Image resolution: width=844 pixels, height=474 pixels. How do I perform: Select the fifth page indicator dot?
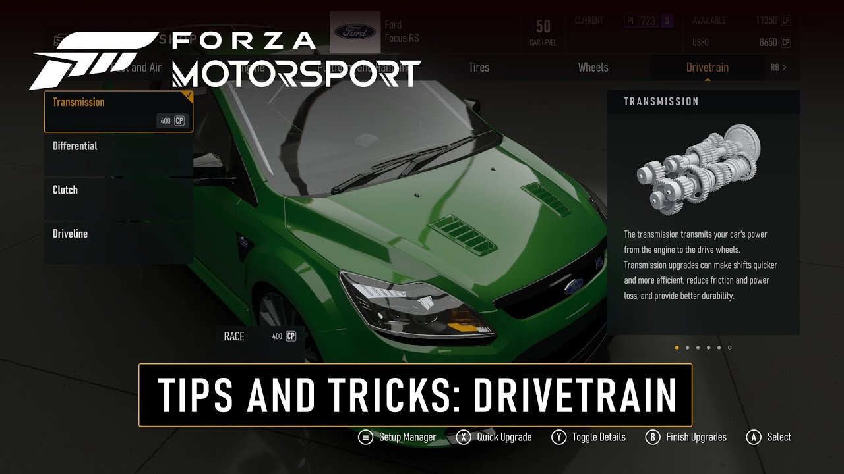pos(719,348)
